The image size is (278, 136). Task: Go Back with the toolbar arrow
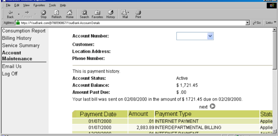point(10,14)
